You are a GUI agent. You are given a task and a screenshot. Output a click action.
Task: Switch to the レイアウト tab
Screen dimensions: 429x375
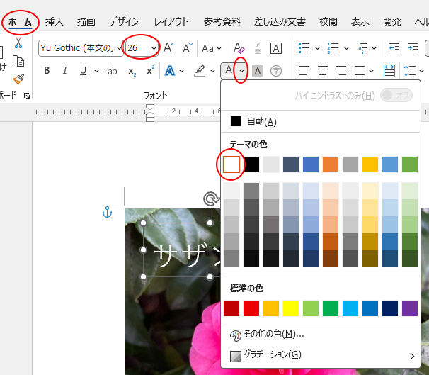tap(171, 21)
